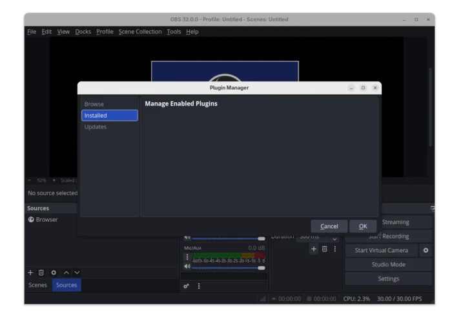Open source properties gear icon in Sources dock
452x320 pixels.
54,273
